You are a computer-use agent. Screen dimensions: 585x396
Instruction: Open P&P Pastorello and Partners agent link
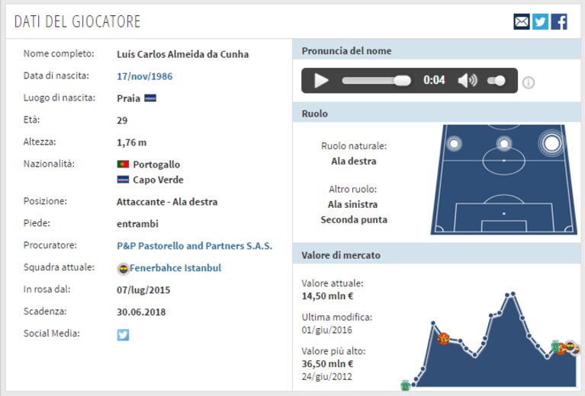(x=194, y=246)
